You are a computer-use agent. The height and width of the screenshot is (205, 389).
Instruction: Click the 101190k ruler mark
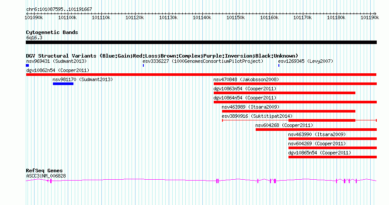[370, 17]
